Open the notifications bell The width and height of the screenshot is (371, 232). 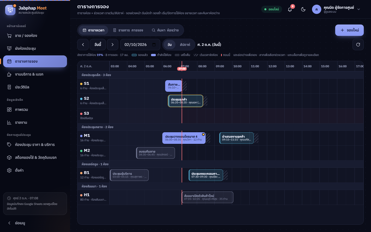[x=290, y=9]
